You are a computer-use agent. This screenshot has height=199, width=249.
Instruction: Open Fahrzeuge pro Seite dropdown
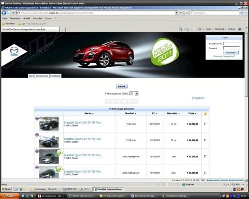(x=134, y=94)
